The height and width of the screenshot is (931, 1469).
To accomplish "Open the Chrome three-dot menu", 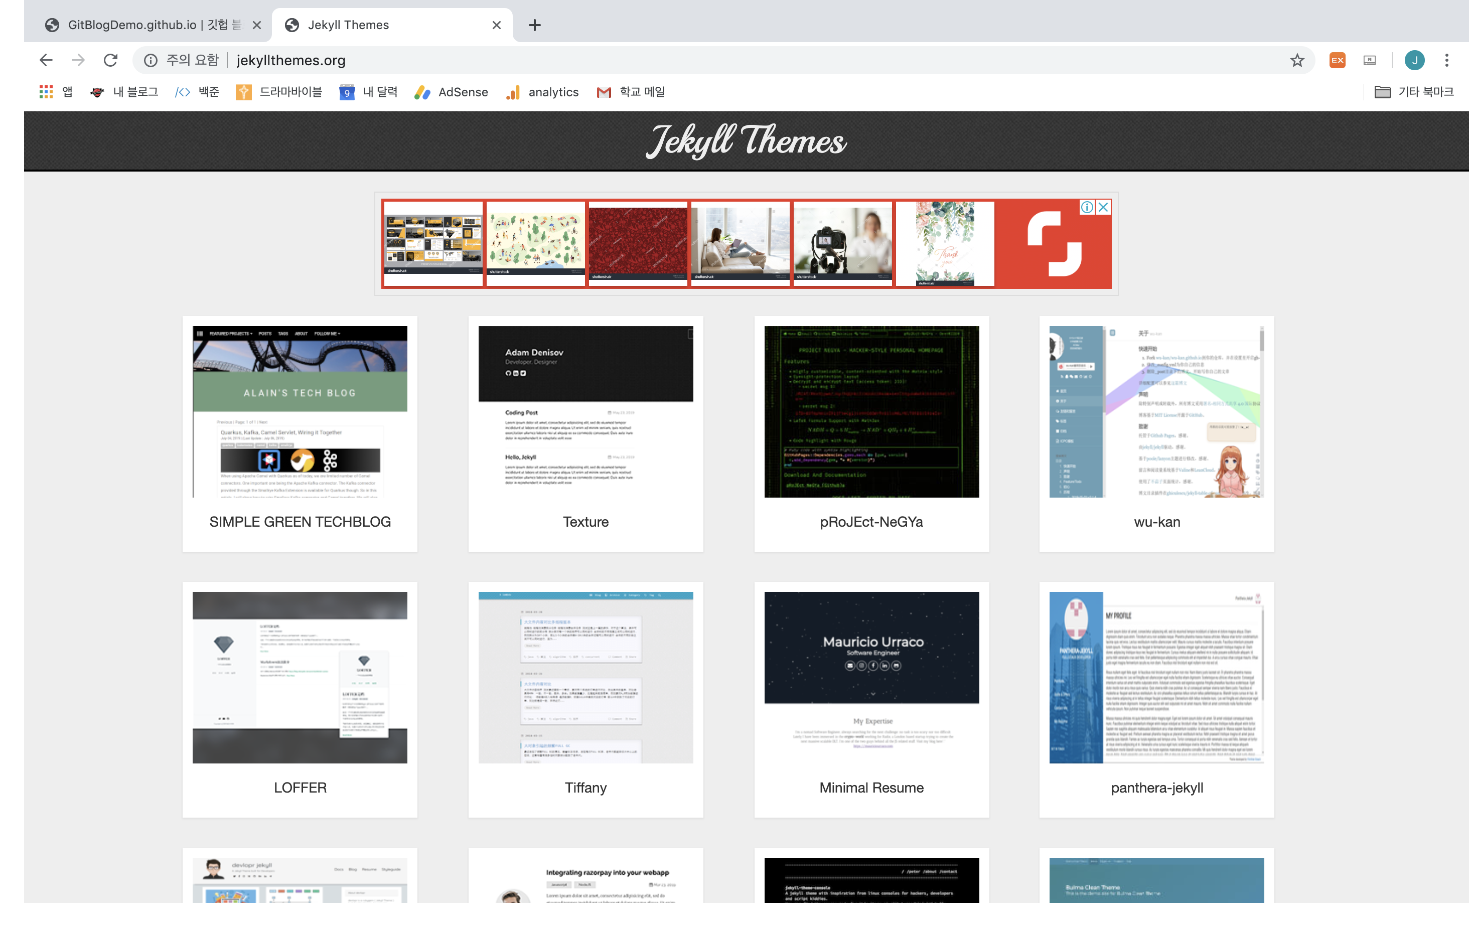I will [x=1446, y=60].
